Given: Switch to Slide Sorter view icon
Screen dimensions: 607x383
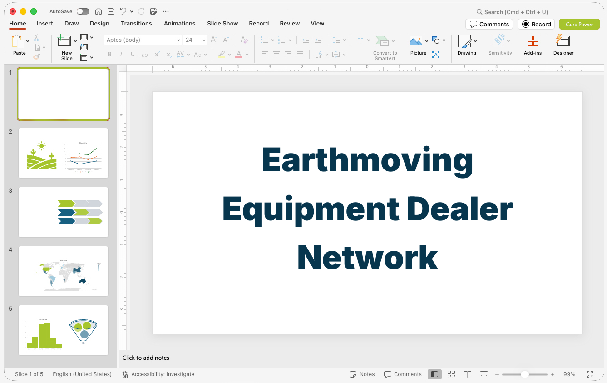Looking at the screenshot, I should tap(451, 374).
